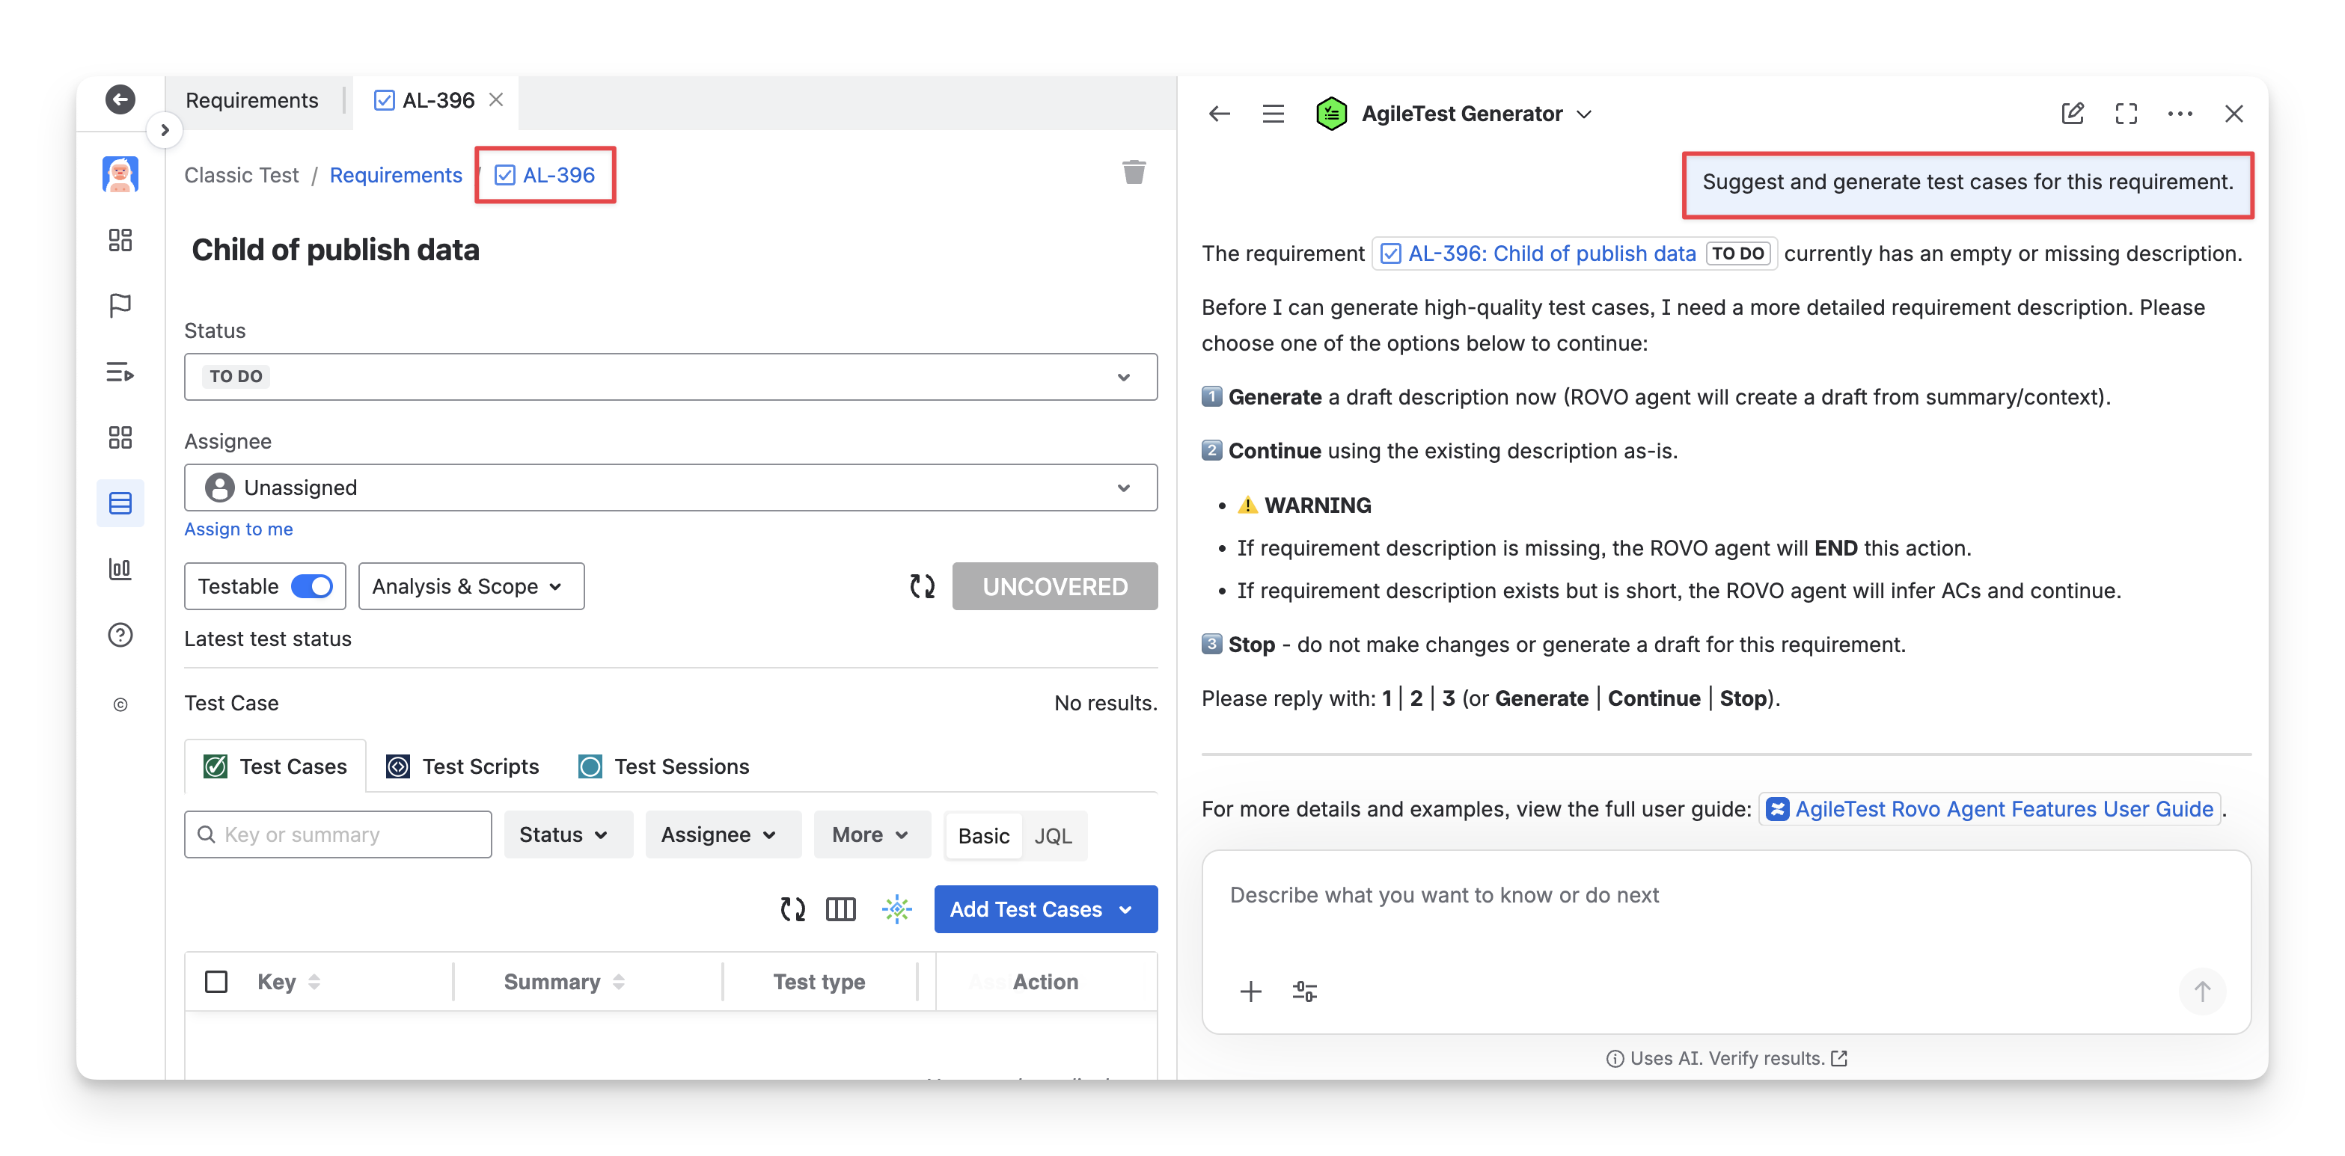Open the Status TO DO dropdown
This screenshot has height=1156, width=2345.
[670, 377]
